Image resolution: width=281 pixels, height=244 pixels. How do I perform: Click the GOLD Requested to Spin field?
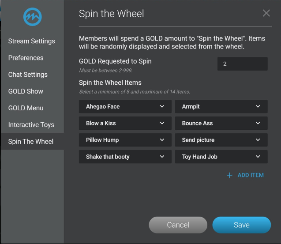(242, 64)
